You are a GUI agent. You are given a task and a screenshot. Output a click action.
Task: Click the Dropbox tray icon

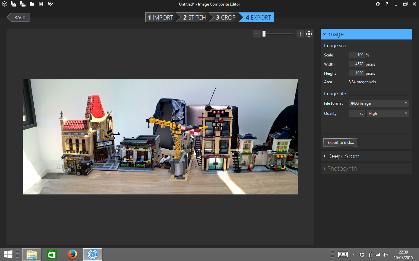coord(362,254)
